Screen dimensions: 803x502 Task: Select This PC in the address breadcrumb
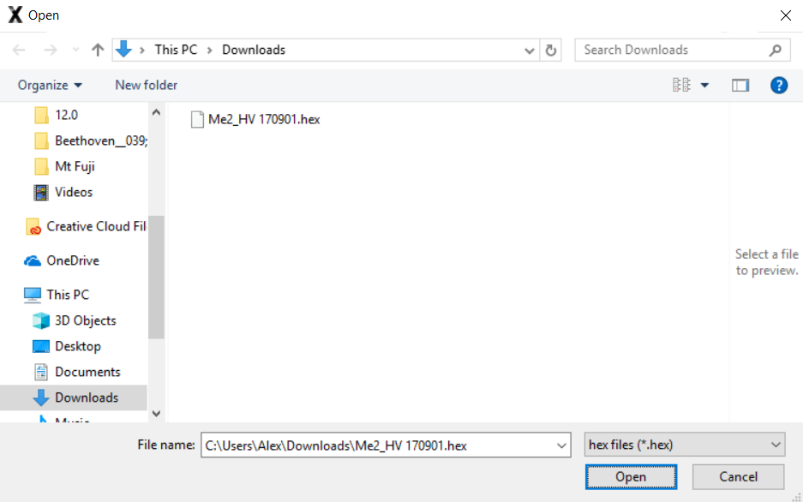pos(176,50)
